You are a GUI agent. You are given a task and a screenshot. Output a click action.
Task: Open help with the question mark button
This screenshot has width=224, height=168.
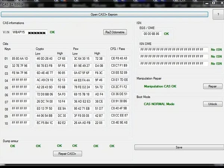(218, 15)
